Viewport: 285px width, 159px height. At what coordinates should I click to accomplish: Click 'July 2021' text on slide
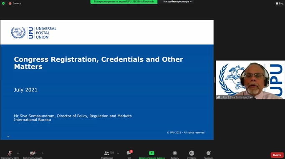(25, 90)
